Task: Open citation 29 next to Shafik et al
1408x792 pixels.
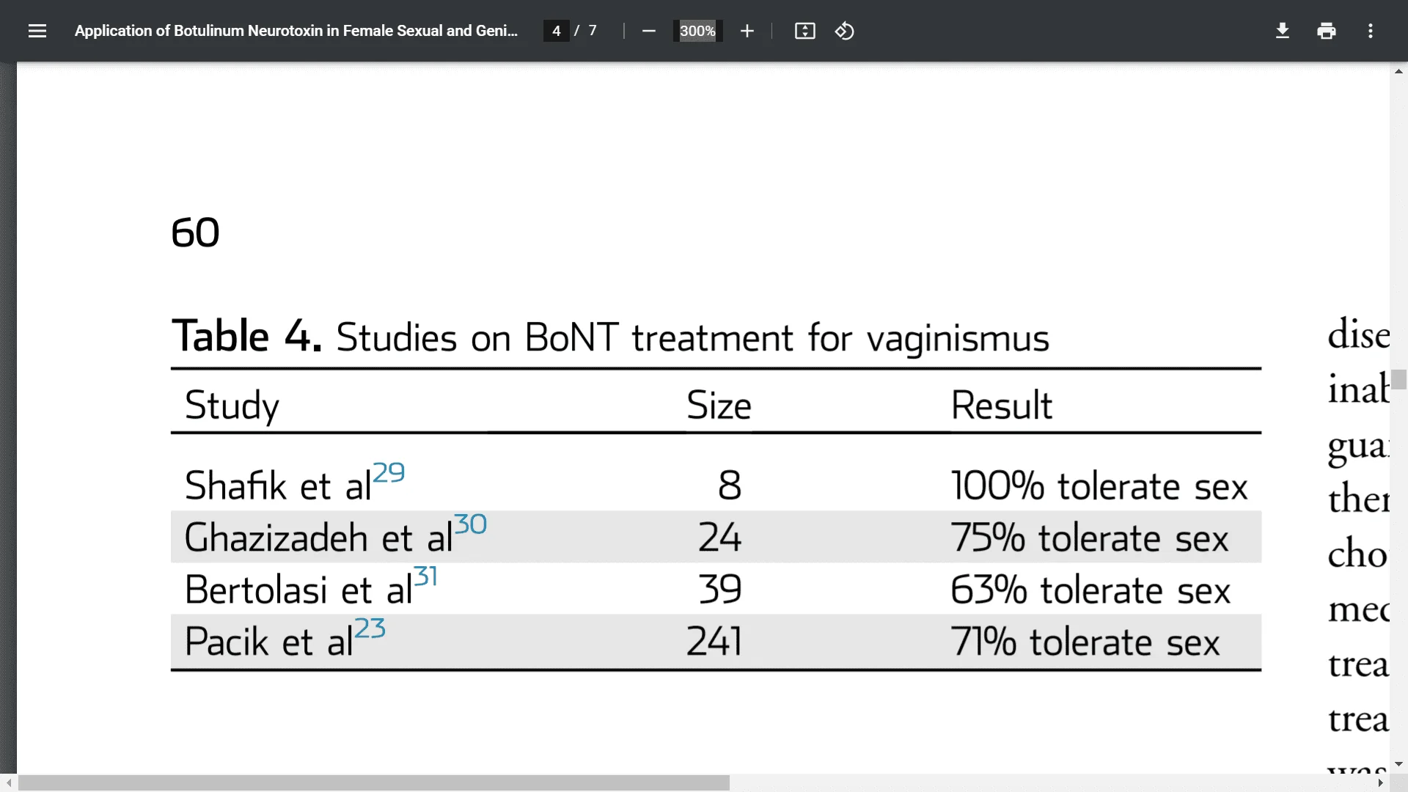Action: pyautogui.click(x=389, y=472)
